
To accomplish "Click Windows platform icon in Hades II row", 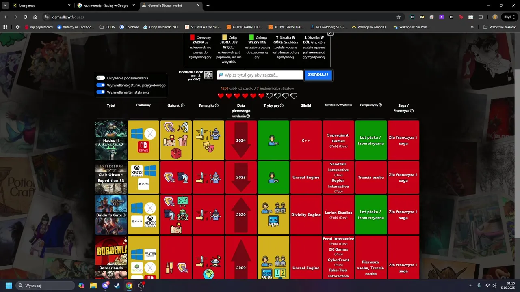I will coord(137,133).
